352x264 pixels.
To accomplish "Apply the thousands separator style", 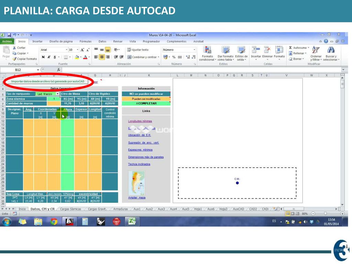I will (180, 57).
